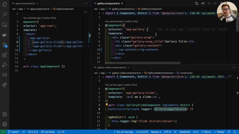The width and height of the screenshot is (239, 134).
Task: Click the bracket count {.}: 21 status item
Action: 61,132
